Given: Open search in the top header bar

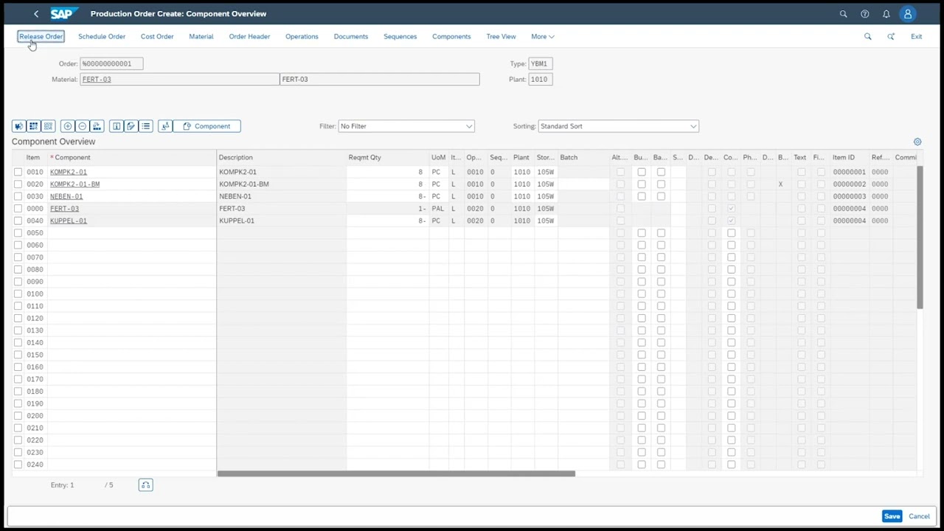Looking at the screenshot, I should point(843,14).
